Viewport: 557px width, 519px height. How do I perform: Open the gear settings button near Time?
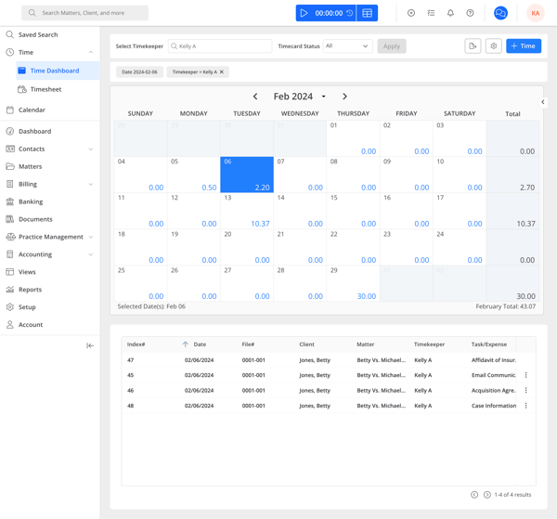coord(494,46)
